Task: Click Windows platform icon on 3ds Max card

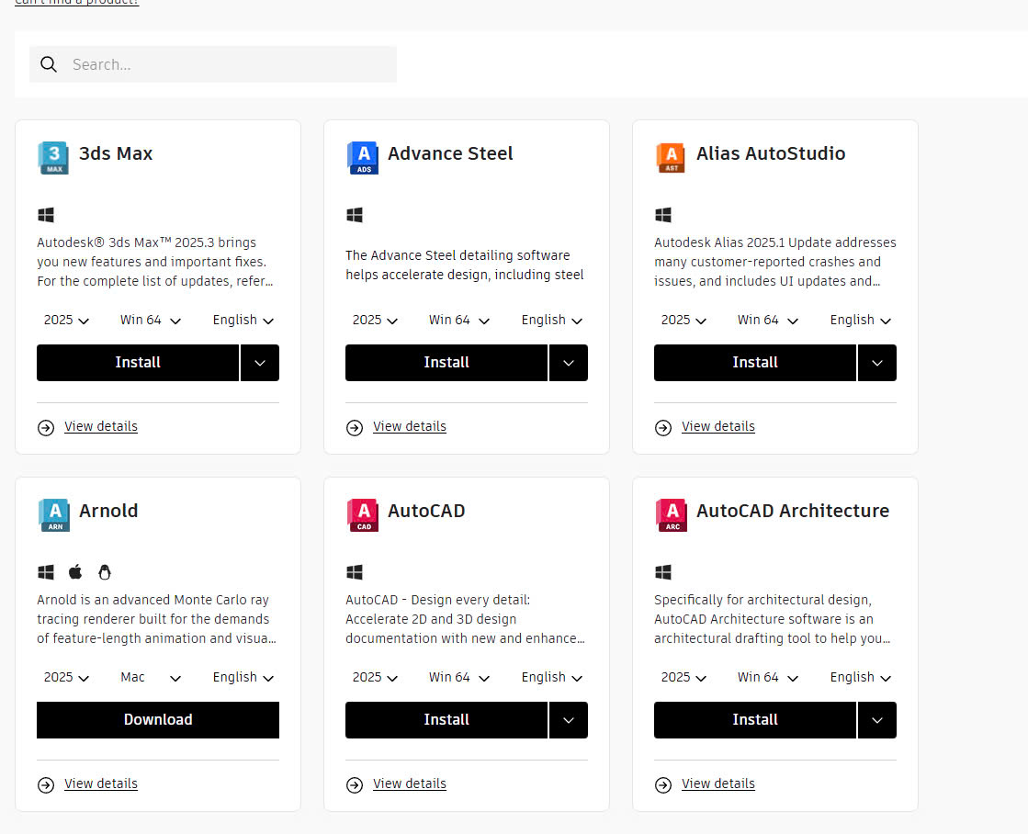Action: (x=46, y=215)
